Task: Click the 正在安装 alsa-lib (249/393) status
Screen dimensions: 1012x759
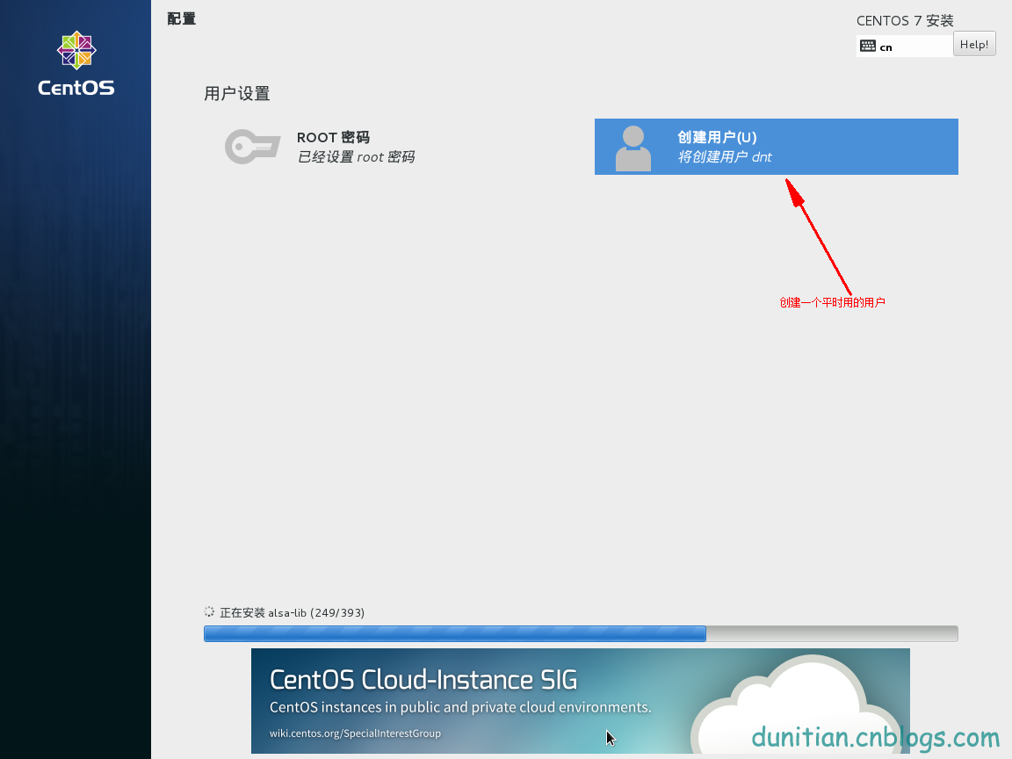Action: pyautogui.click(x=292, y=612)
